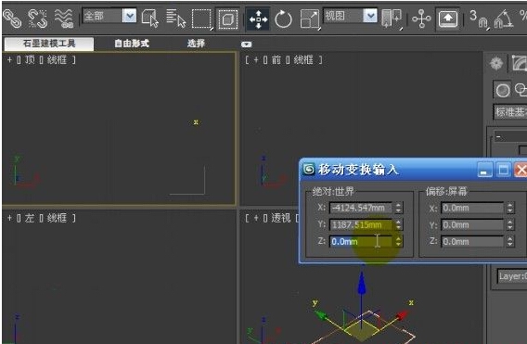
Task: Toggle Window/Crossing selection mode
Action: [x=228, y=19]
